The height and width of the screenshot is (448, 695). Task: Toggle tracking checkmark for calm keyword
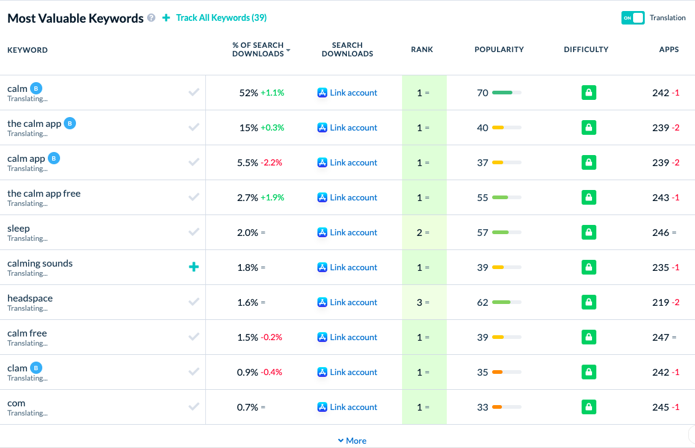pyautogui.click(x=194, y=92)
